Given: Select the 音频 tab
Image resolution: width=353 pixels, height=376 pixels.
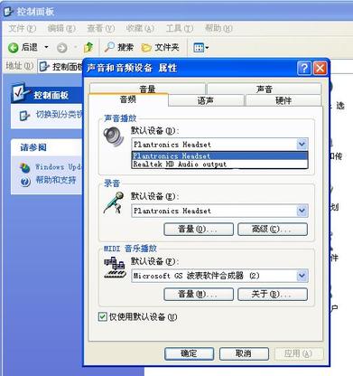Looking at the screenshot, I should 128,99.
